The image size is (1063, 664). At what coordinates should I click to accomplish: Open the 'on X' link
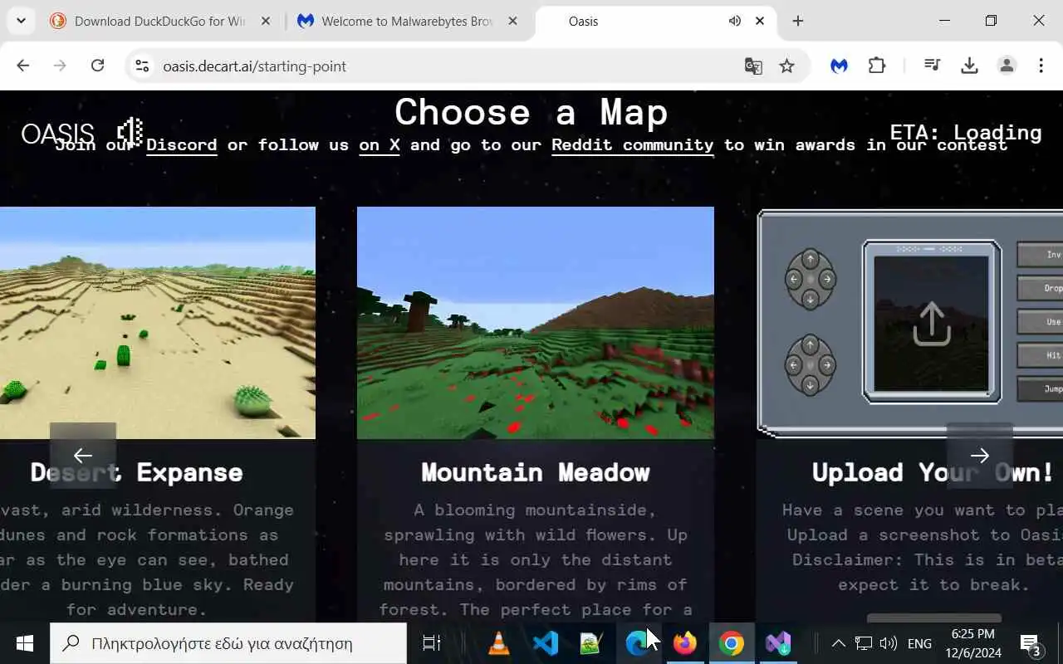pos(380,144)
